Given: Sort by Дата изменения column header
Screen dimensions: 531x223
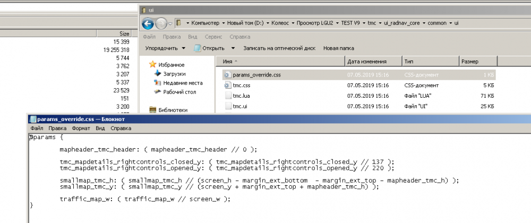Looking at the screenshot, I should click(373, 62).
